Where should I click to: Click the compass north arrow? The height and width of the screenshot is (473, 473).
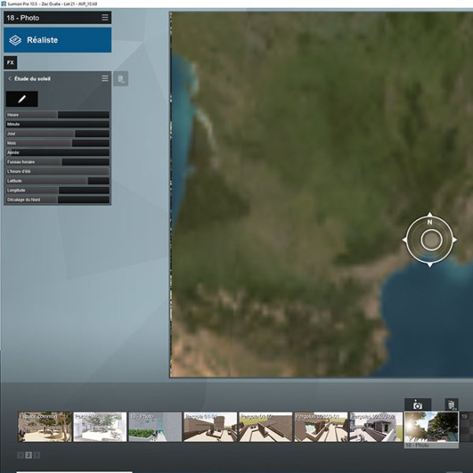[x=430, y=215]
